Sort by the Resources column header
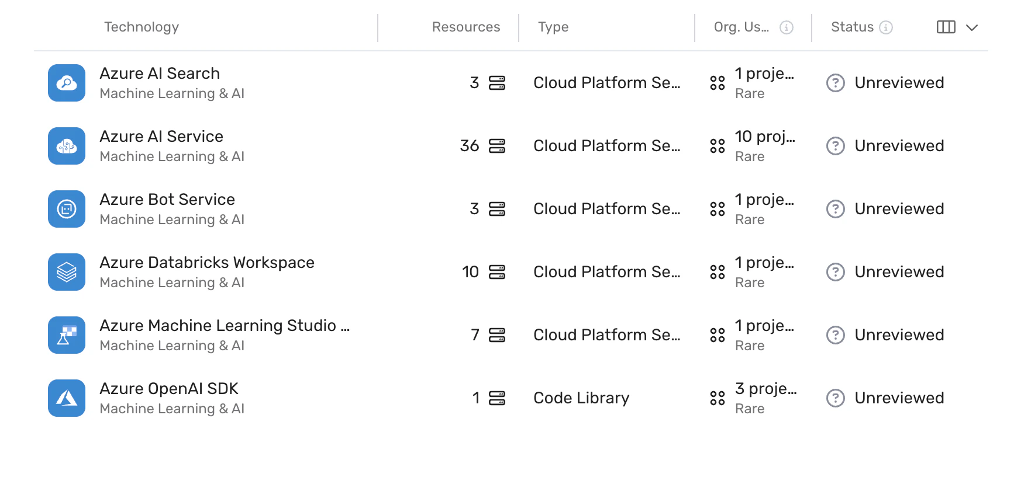Screen dimensions: 1014x488 click(x=466, y=27)
